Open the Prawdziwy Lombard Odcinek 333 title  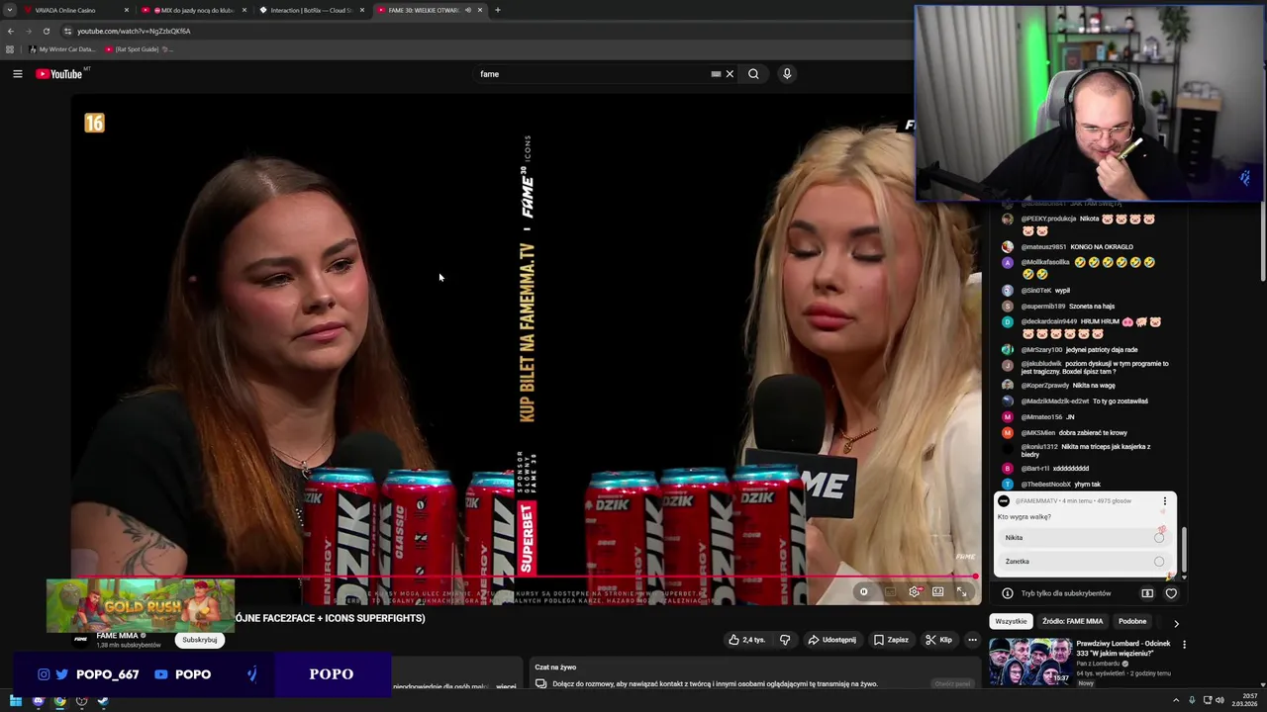pos(1123,649)
